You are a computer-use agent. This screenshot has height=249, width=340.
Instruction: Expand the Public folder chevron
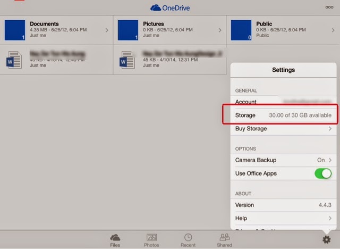point(333,30)
